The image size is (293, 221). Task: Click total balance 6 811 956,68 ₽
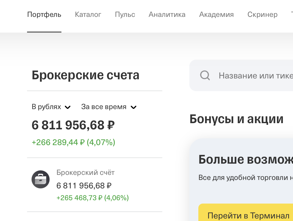(73, 125)
